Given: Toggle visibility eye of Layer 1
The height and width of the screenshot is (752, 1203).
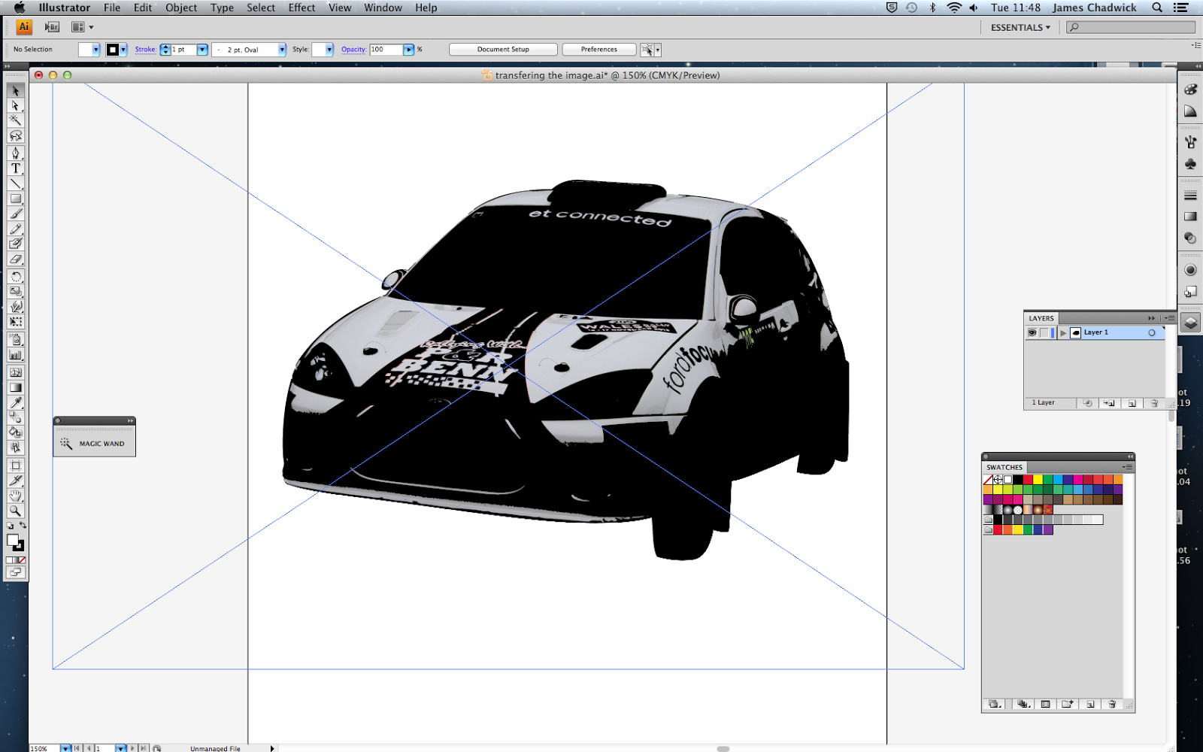Looking at the screenshot, I should click(x=1032, y=332).
